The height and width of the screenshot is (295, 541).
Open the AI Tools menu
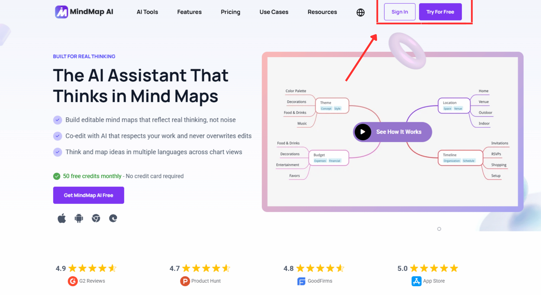click(147, 12)
